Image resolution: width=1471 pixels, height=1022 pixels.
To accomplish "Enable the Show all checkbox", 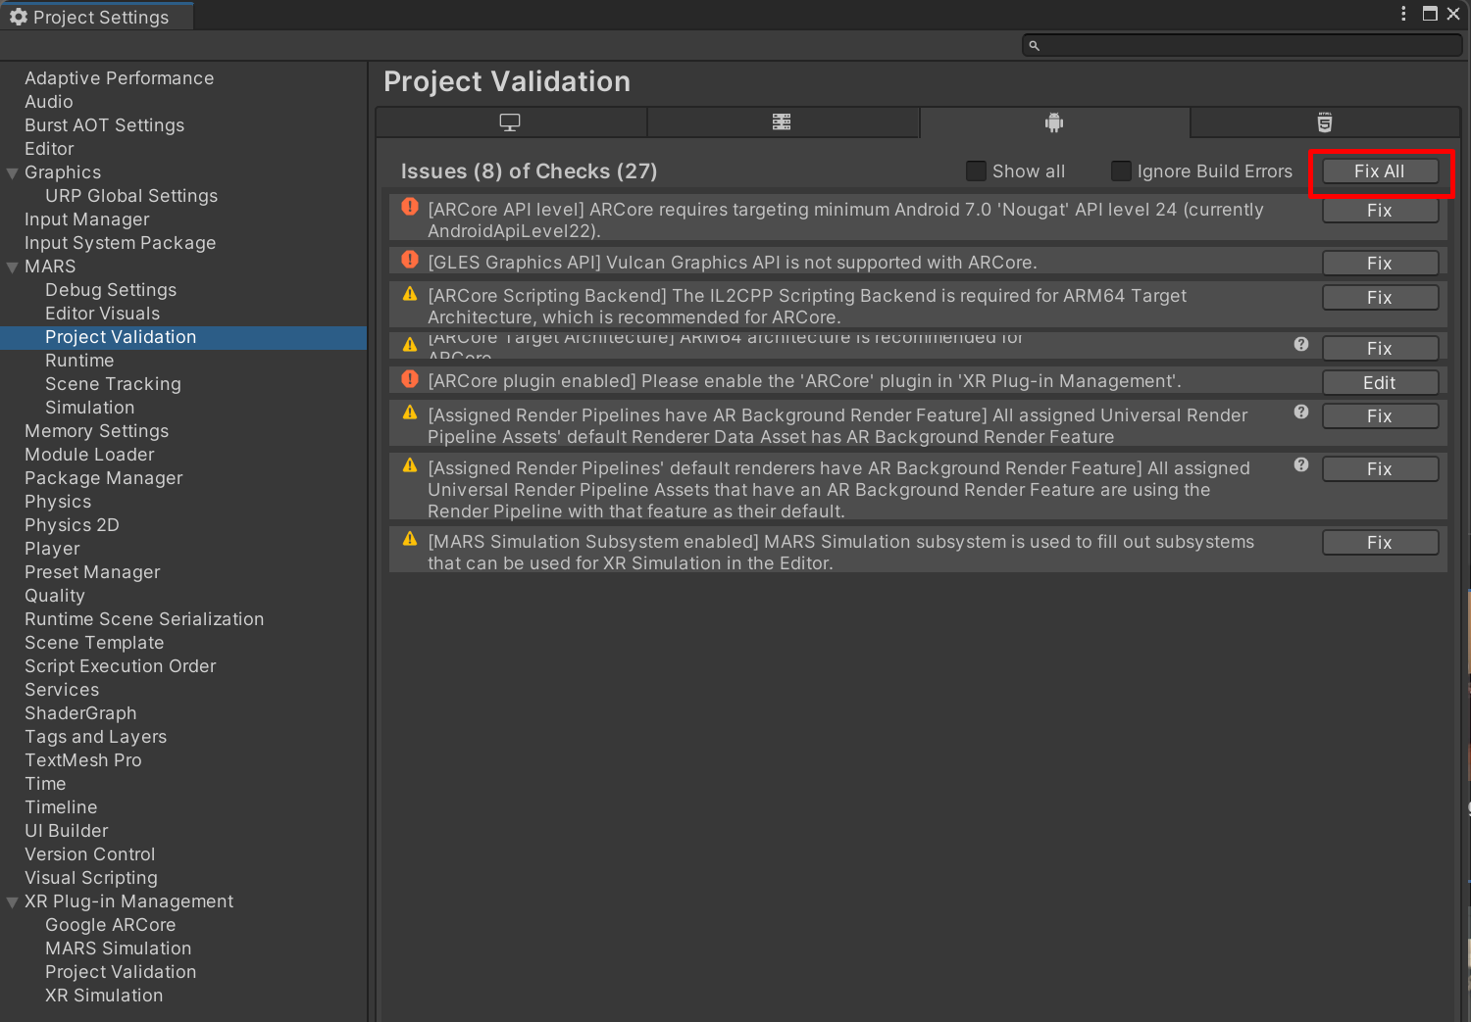I will [x=976, y=171].
